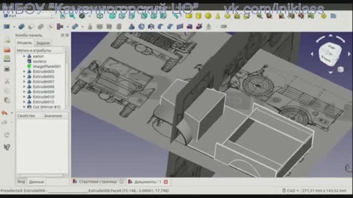Select колесо in the model tree

pyautogui.click(x=39, y=61)
